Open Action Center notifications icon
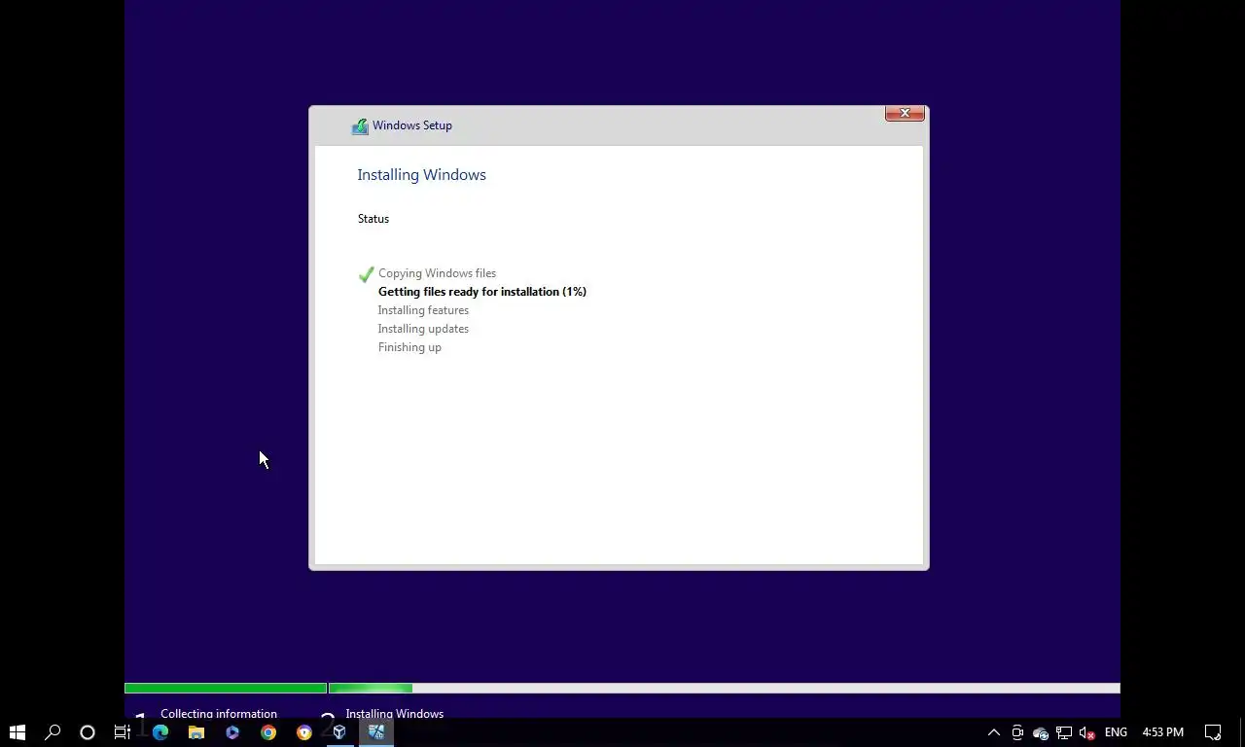This screenshot has height=747, width=1245. tap(1213, 732)
